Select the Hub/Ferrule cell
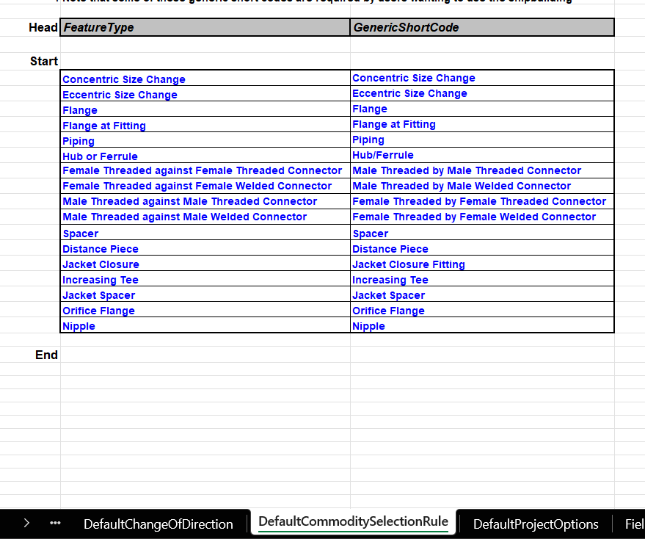This screenshot has width=645, height=539. [482, 155]
